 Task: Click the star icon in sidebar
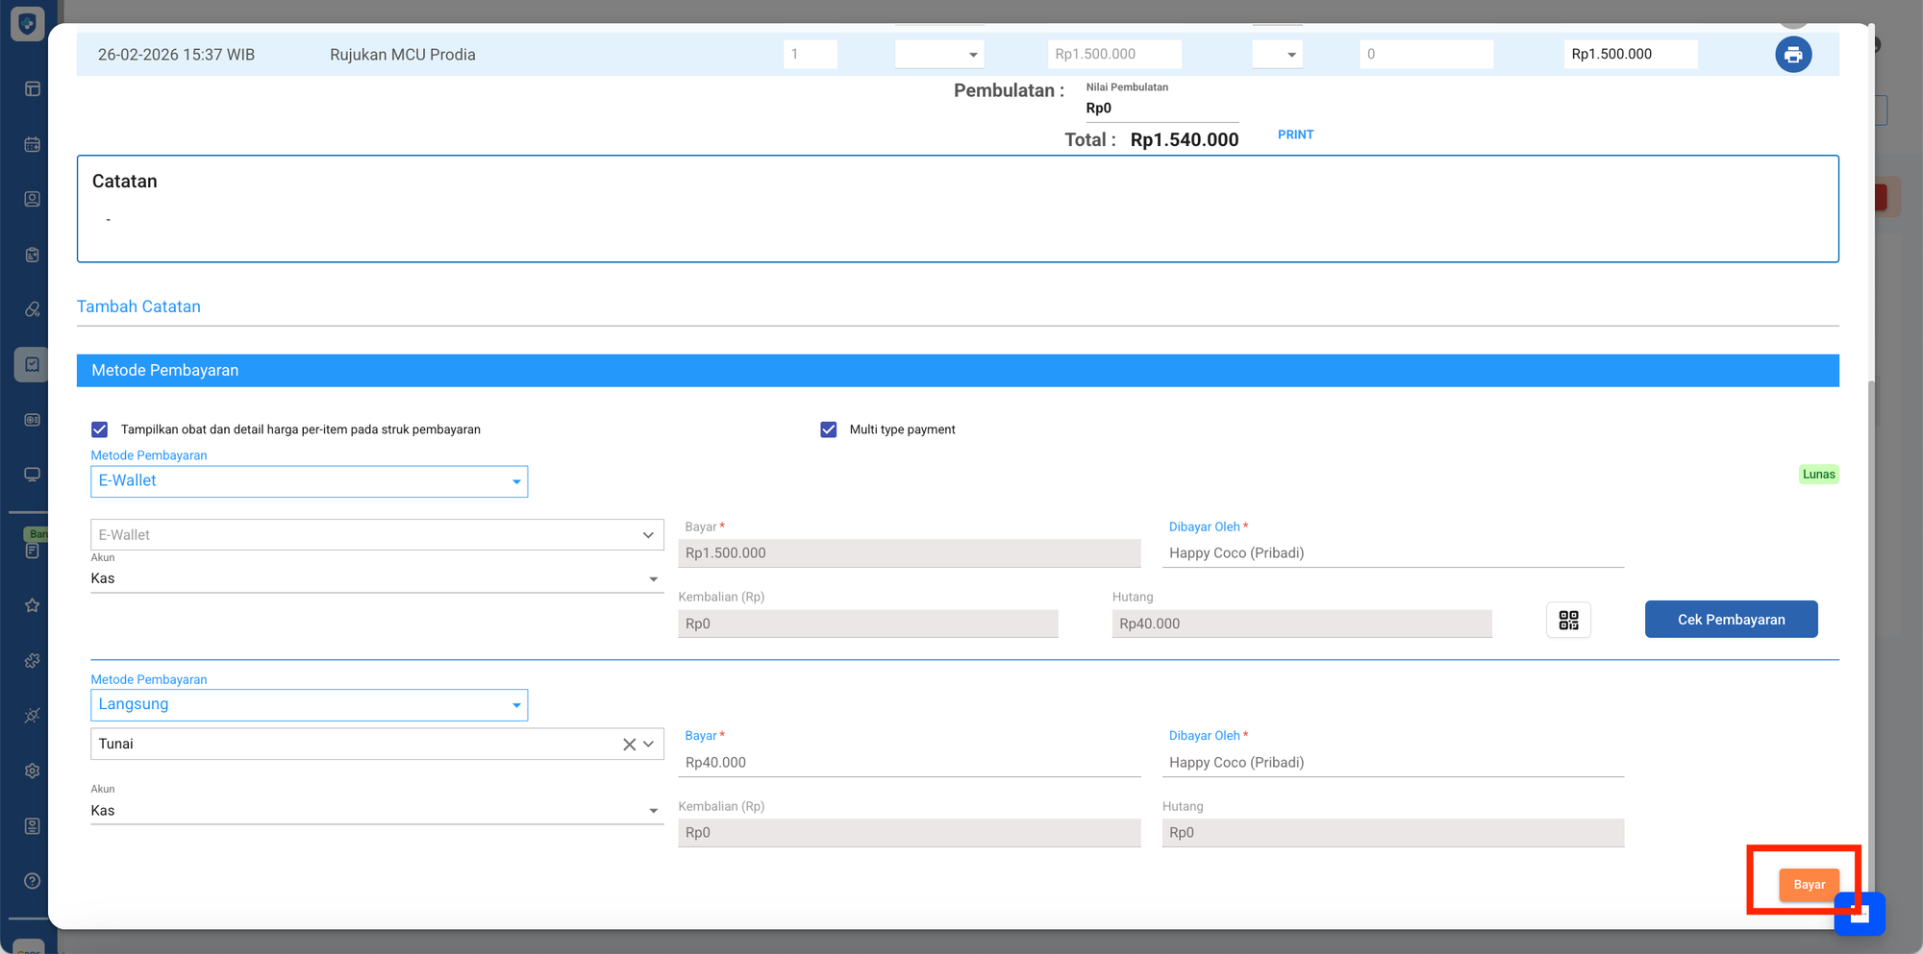click(32, 605)
